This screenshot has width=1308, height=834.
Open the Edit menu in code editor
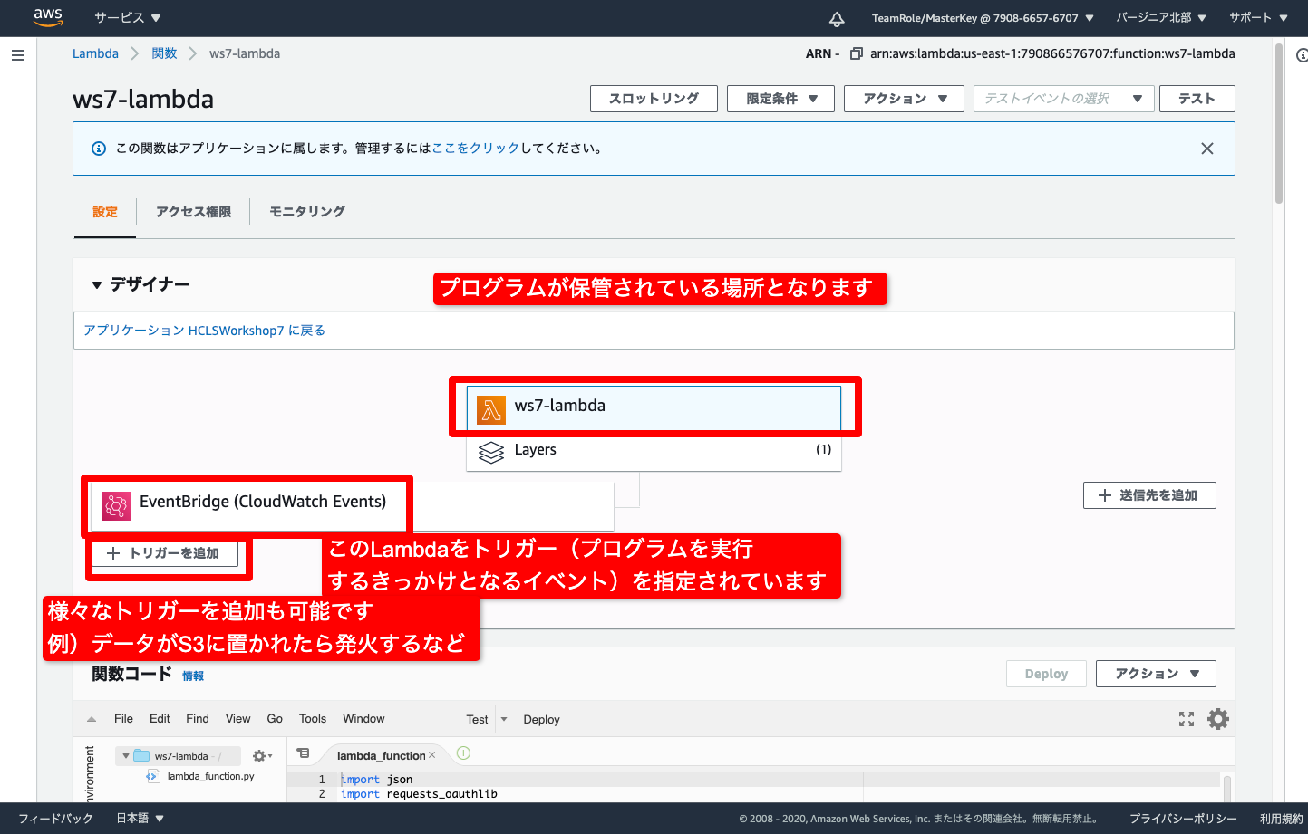[x=160, y=719]
